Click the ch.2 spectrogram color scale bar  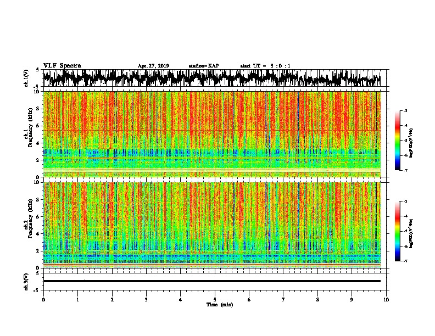397,231
